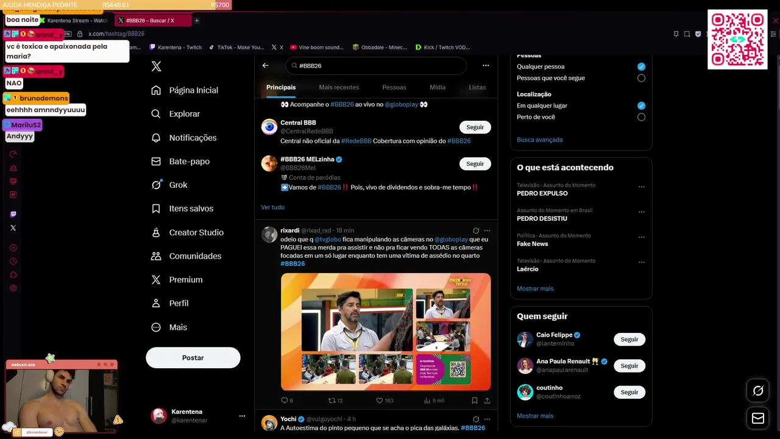Reply to rixardi's post
The height and width of the screenshot is (439, 780).
[x=286, y=401]
